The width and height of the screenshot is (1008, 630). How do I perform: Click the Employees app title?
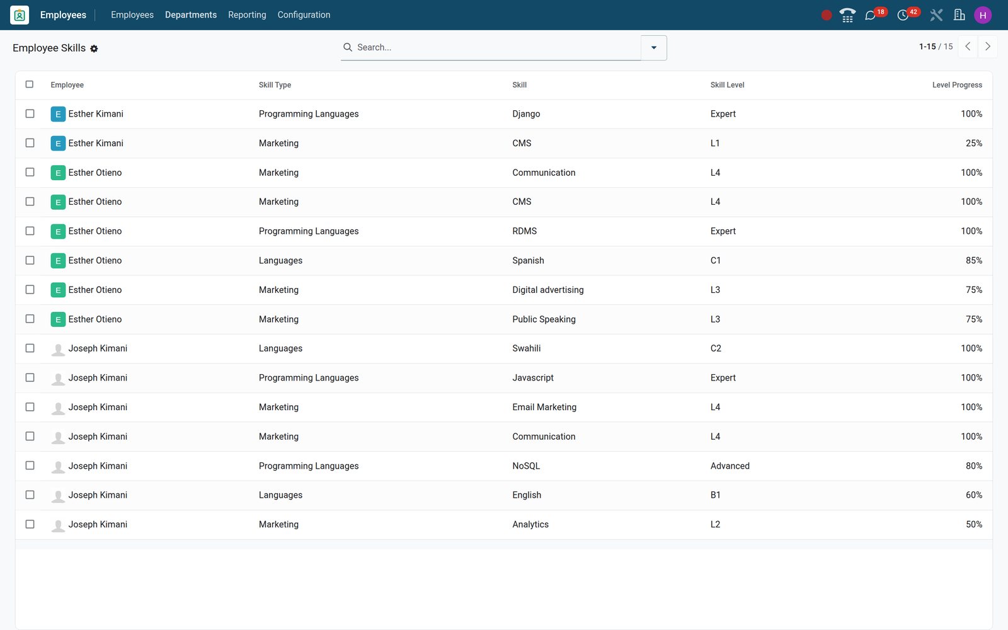point(63,15)
